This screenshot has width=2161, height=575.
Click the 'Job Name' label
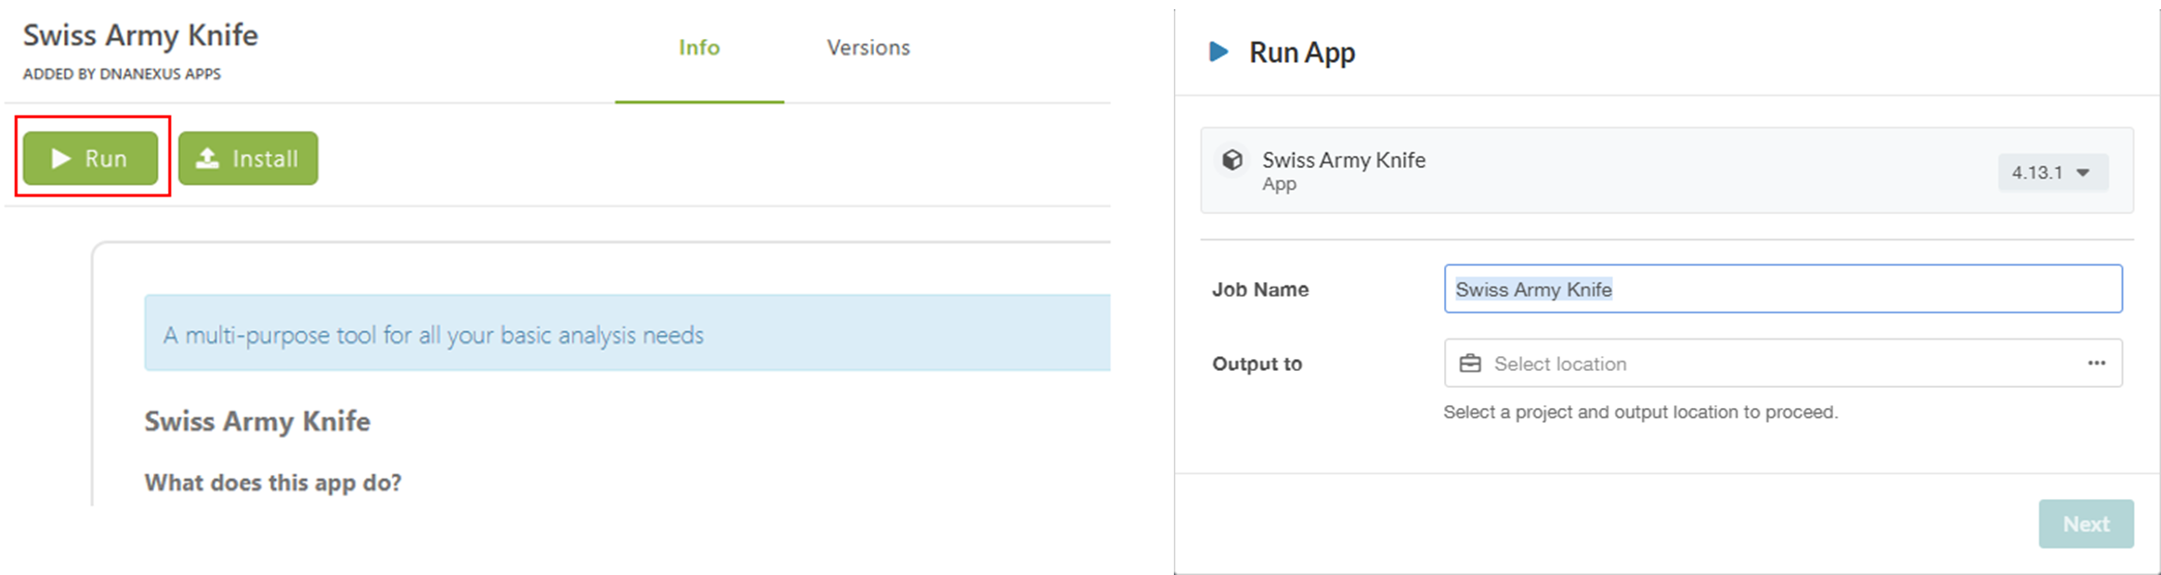[1260, 289]
